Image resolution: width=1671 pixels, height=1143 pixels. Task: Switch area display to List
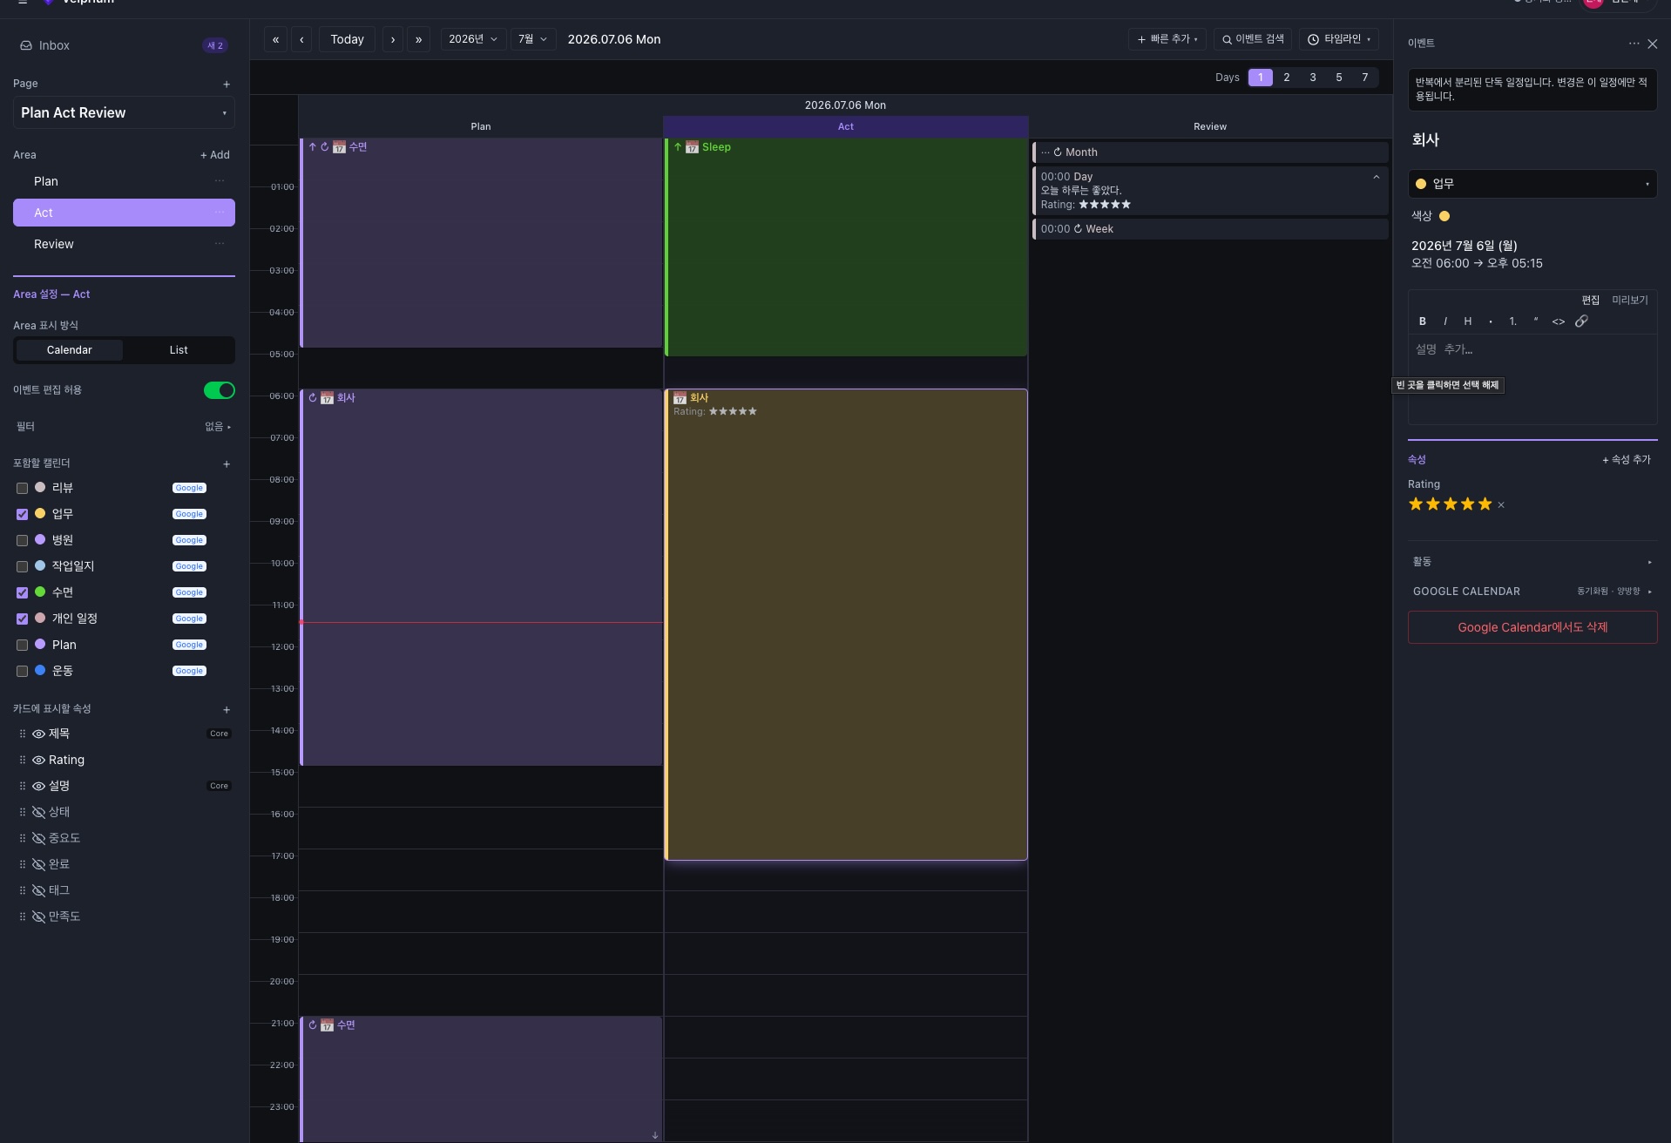pyautogui.click(x=179, y=350)
